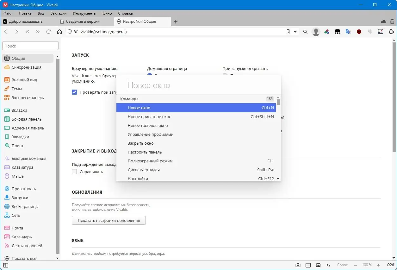Click the tile tabs icon in status bar
Screen dimensions: 397x270
click(x=308, y=265)
